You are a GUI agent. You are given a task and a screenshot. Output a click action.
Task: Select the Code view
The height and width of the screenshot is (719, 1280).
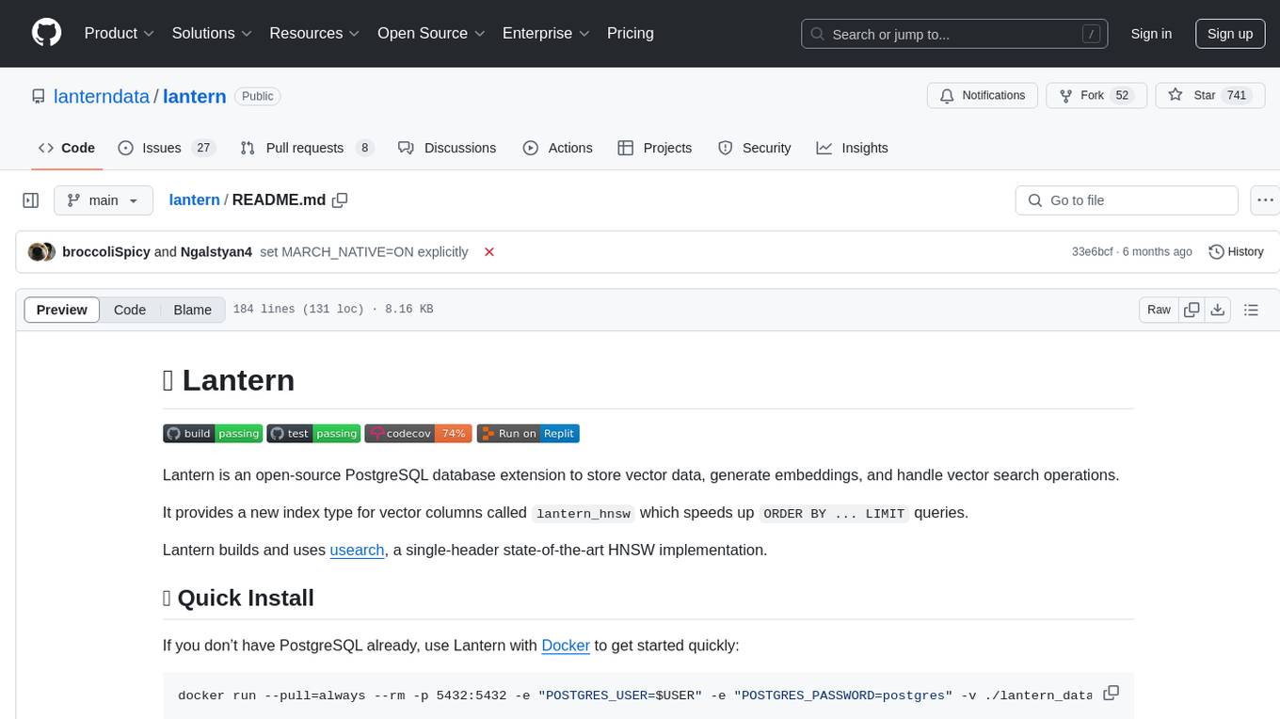130,310
